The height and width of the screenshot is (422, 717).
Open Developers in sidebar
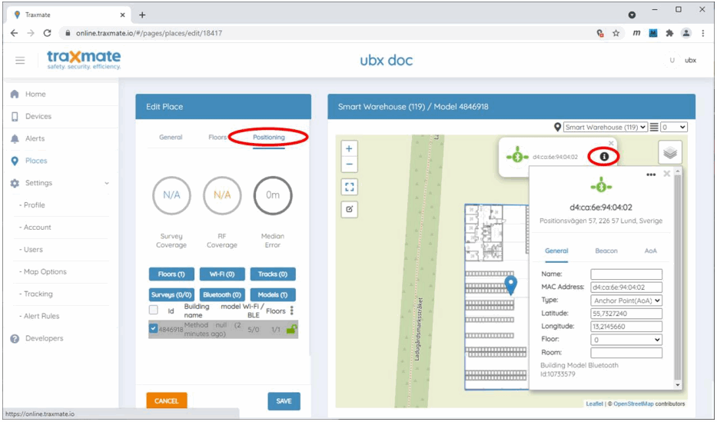click(x=45, y=338)
